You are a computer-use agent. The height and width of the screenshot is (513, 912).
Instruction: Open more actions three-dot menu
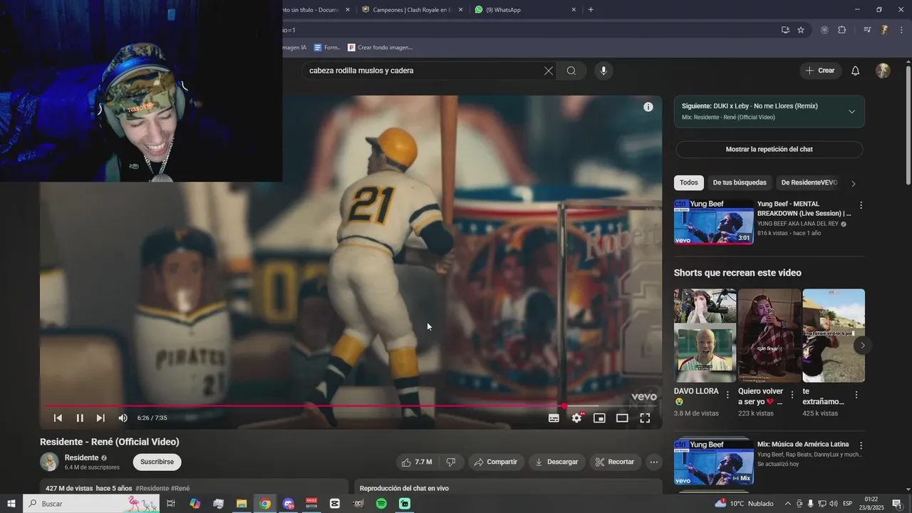click(x=653, y=462)
